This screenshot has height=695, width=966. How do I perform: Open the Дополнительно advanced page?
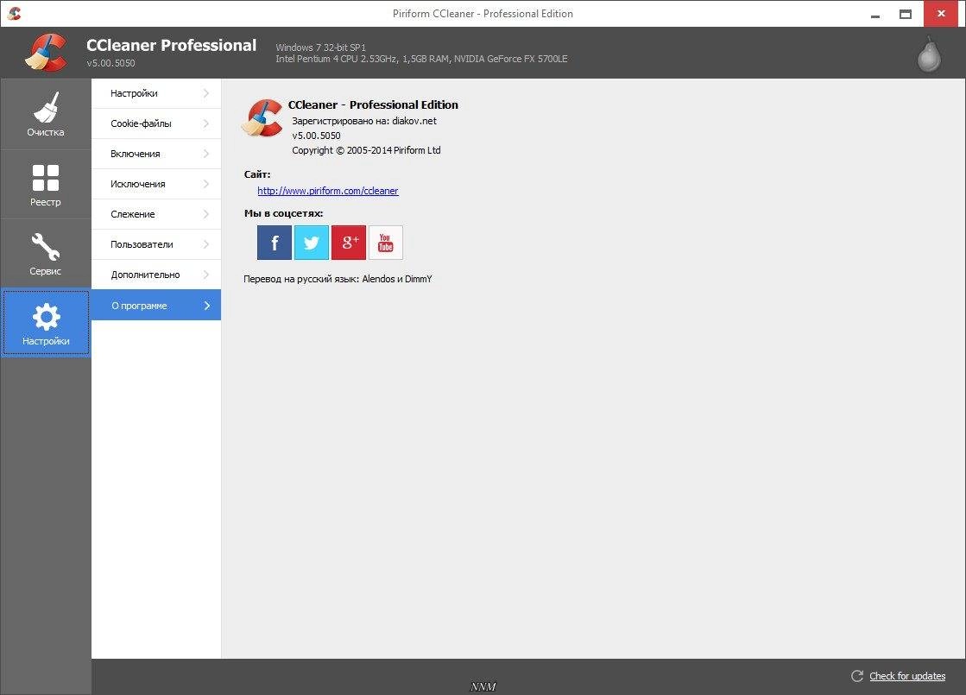click(x=156, y=275)
